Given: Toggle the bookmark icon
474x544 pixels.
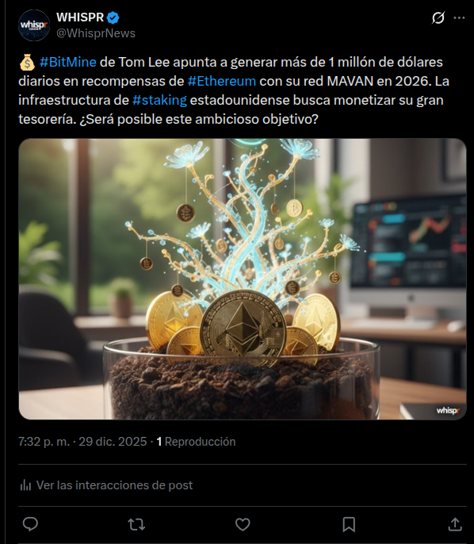Looking at the screenshot, I should tap(349, 525).
